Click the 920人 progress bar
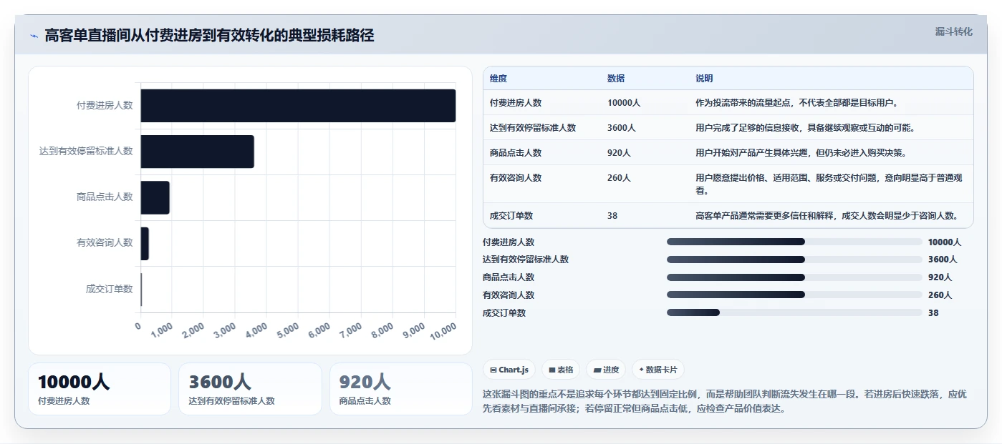The width and height of the screenshot is (1002, 444). tap(794, 277)
